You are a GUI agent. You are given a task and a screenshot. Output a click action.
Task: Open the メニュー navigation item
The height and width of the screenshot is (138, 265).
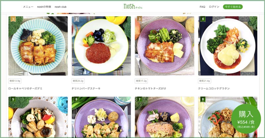click(28, 7)
